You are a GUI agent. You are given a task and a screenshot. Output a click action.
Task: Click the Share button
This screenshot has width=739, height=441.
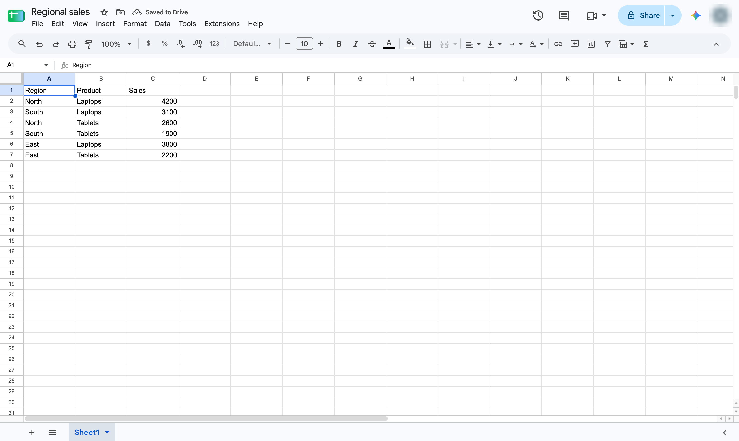click(x=641, y=15)
